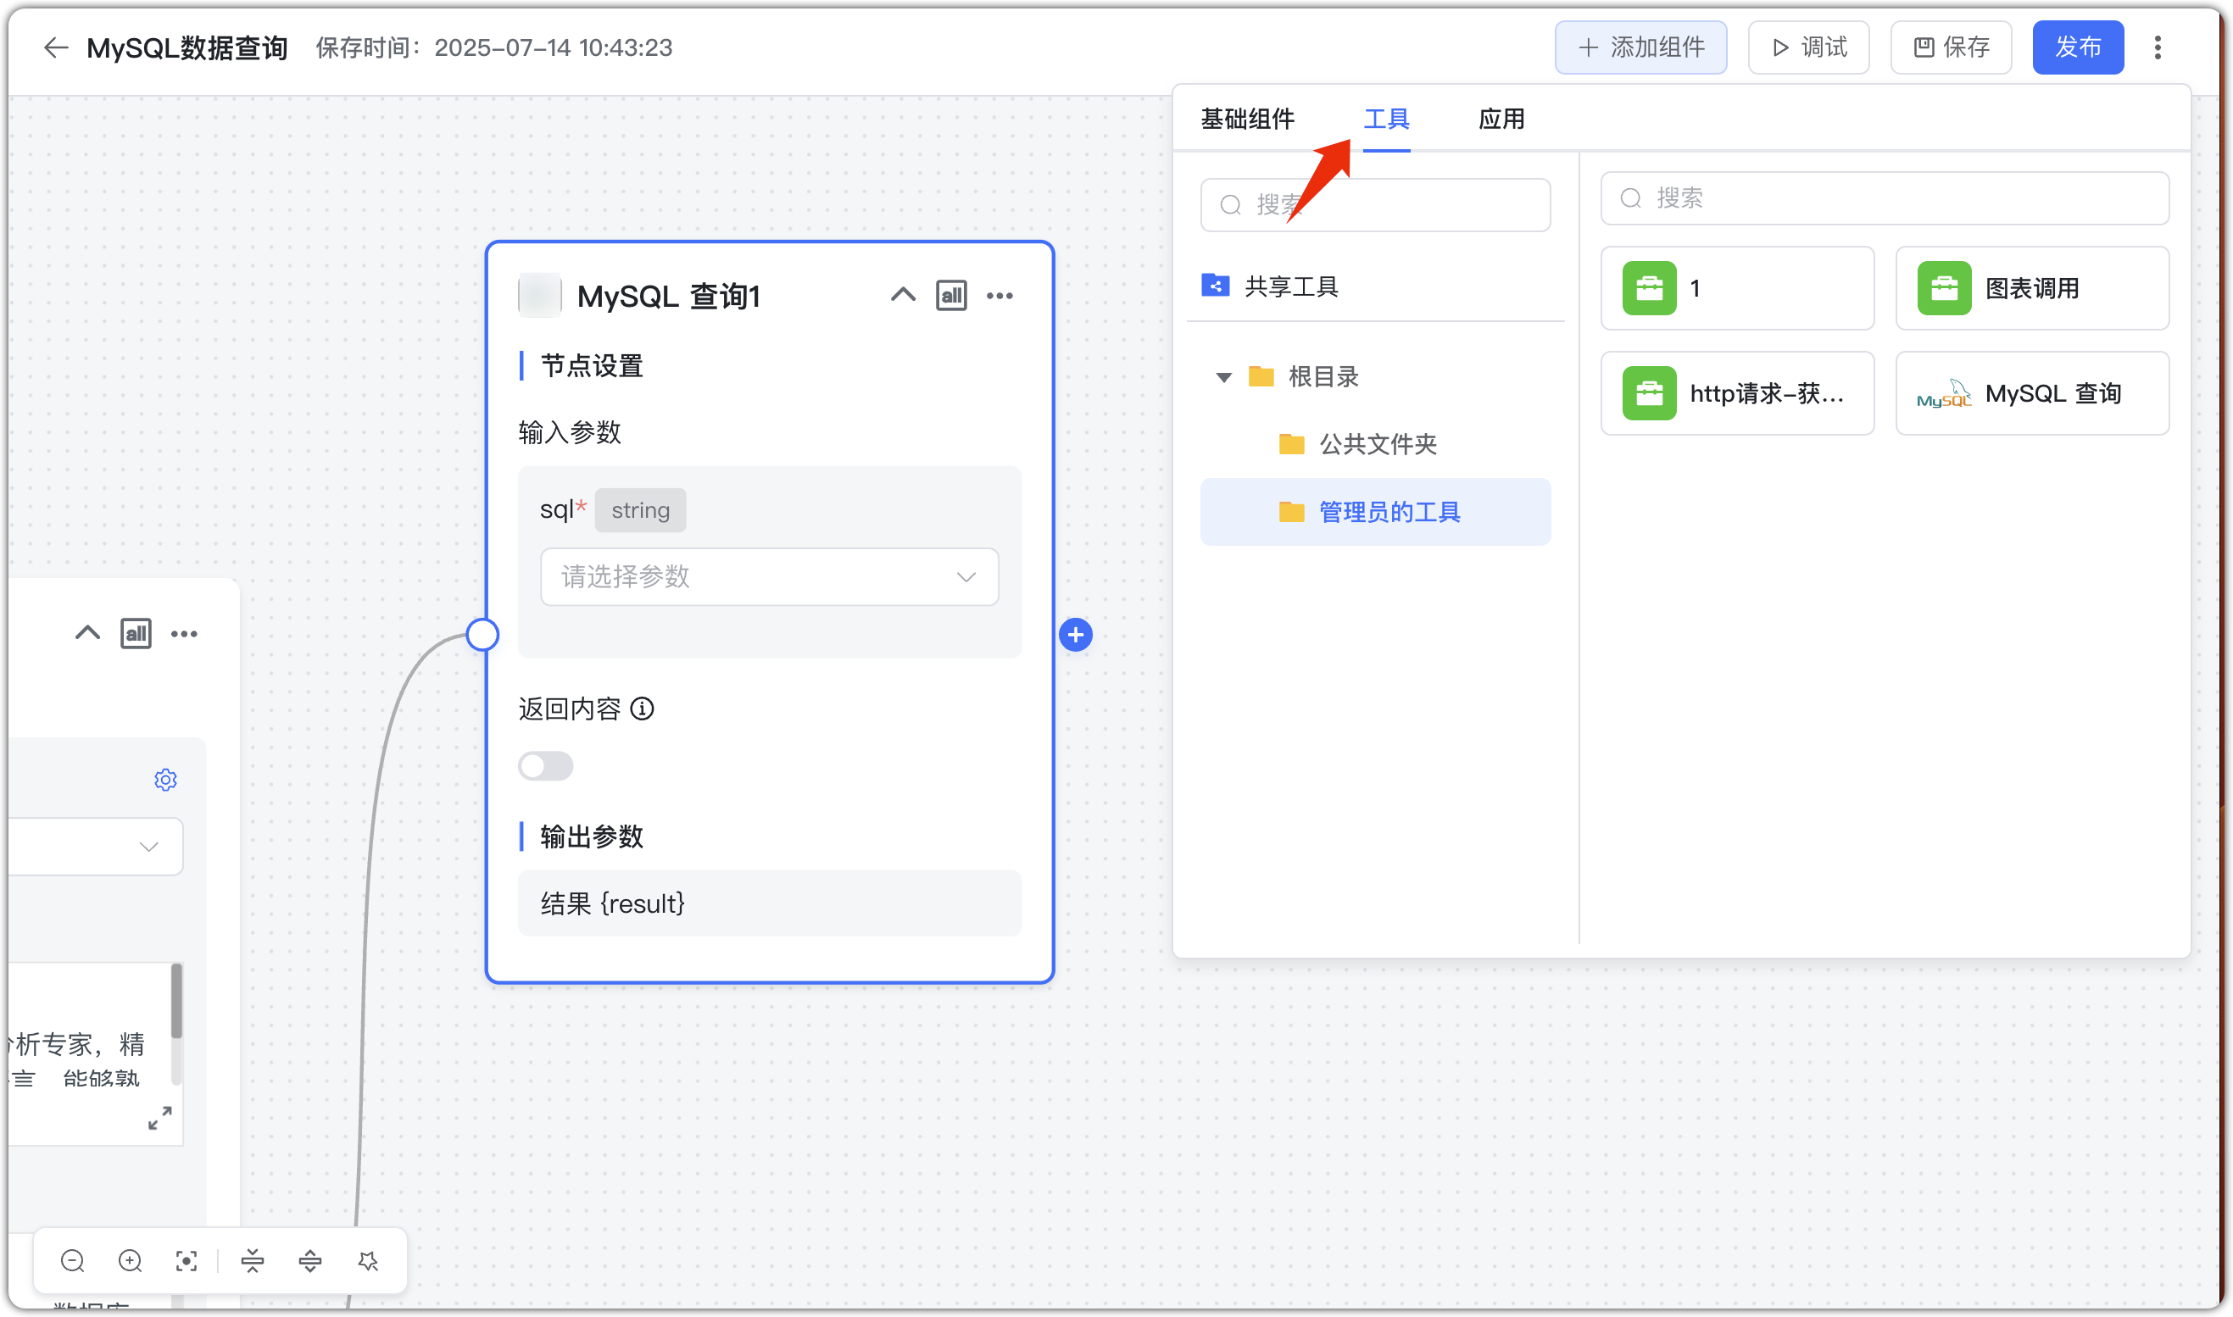2233x1317 pixels.
Task: Add the http请求-获... tool card
Action: click(x=1737, y=393)
